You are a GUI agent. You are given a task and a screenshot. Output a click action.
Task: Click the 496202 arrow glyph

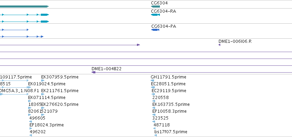pyautogui.click(x=31, y=135)
